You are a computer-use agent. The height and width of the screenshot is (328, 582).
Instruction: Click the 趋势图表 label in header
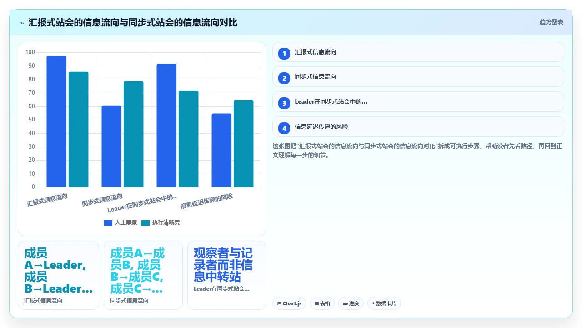point(552,22)
